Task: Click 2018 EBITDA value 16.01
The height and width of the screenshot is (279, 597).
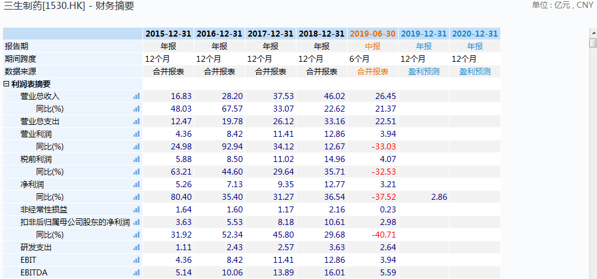Action: coord(335,272)
